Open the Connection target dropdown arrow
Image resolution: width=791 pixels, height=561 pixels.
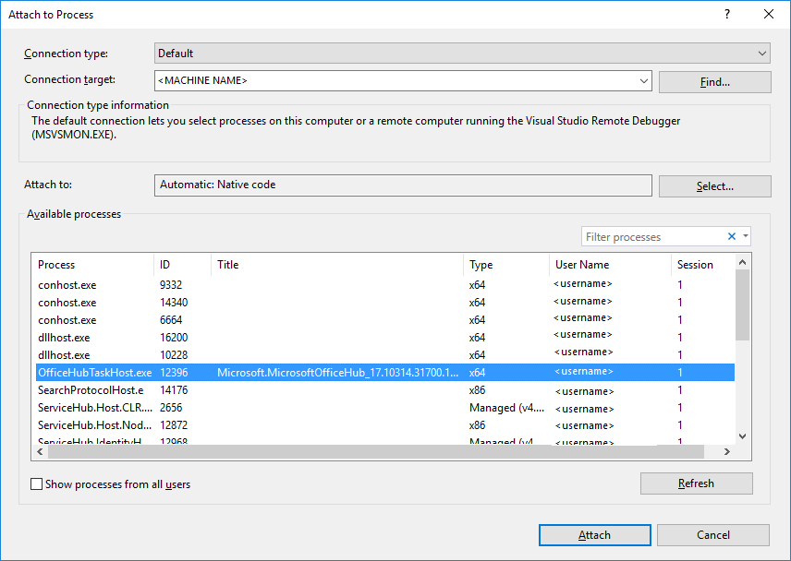click(x=643, y=80)
